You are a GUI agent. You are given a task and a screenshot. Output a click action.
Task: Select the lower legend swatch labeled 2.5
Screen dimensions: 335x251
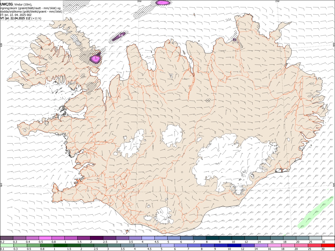pos(100,246)
